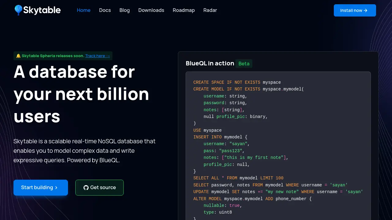Open the Home nav item
392x220 pixels.
tap(84, 10)
